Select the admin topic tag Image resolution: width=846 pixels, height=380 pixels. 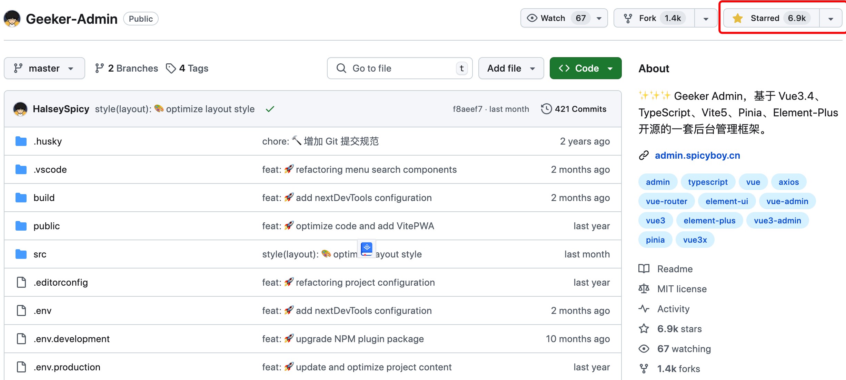pyautogui.click(x=658, y=182)
